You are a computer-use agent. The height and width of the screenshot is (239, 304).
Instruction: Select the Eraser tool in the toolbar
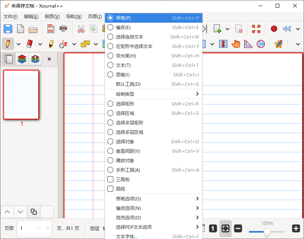(x=30, y=44)
